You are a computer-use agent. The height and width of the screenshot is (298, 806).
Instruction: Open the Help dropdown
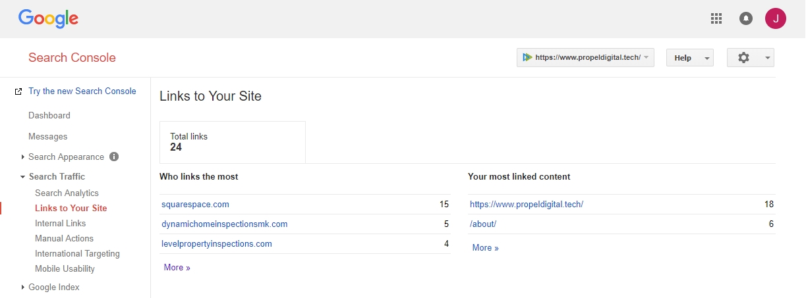(x=690, y=58)
